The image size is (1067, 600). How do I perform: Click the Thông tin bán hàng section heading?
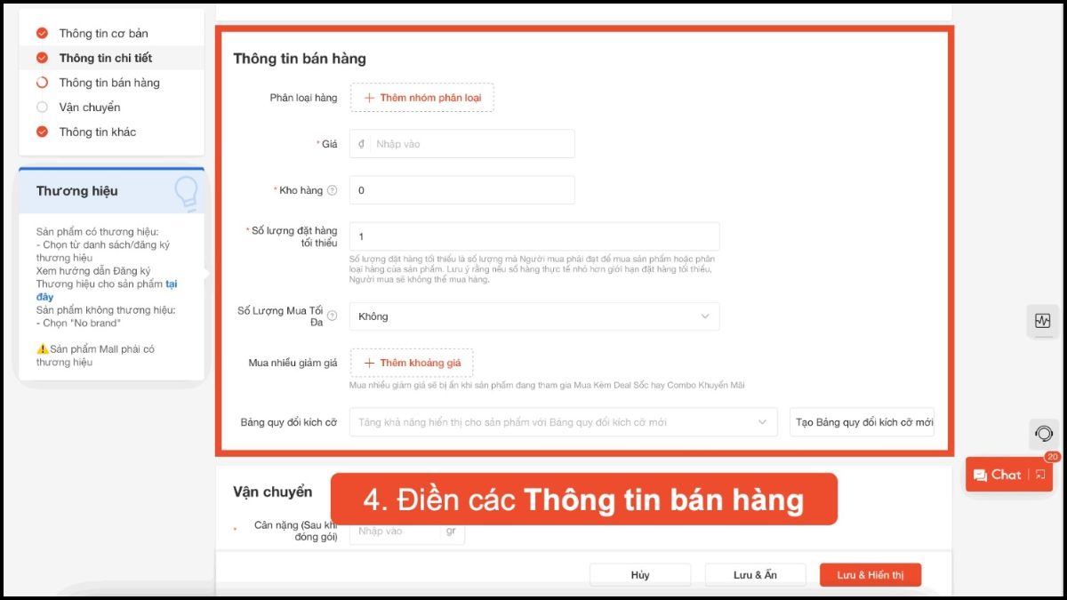point(300,59)
